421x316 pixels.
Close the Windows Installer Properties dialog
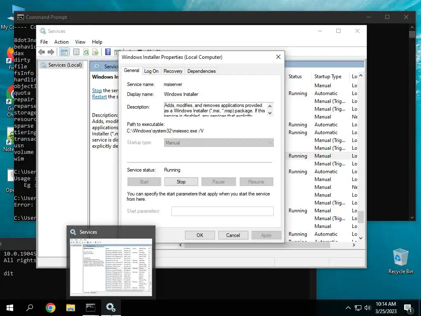278,57
